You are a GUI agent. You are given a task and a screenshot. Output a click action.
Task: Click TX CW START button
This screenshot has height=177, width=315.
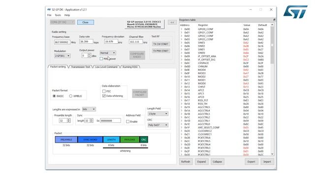[x=160, y=44]
